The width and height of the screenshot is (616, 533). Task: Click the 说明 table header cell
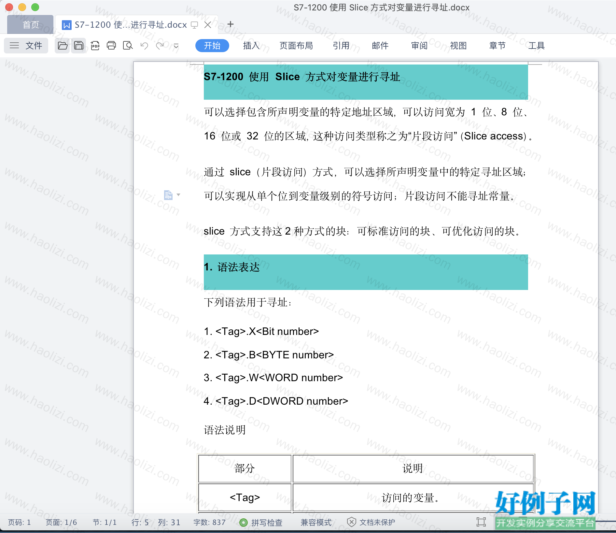(413, 468)
